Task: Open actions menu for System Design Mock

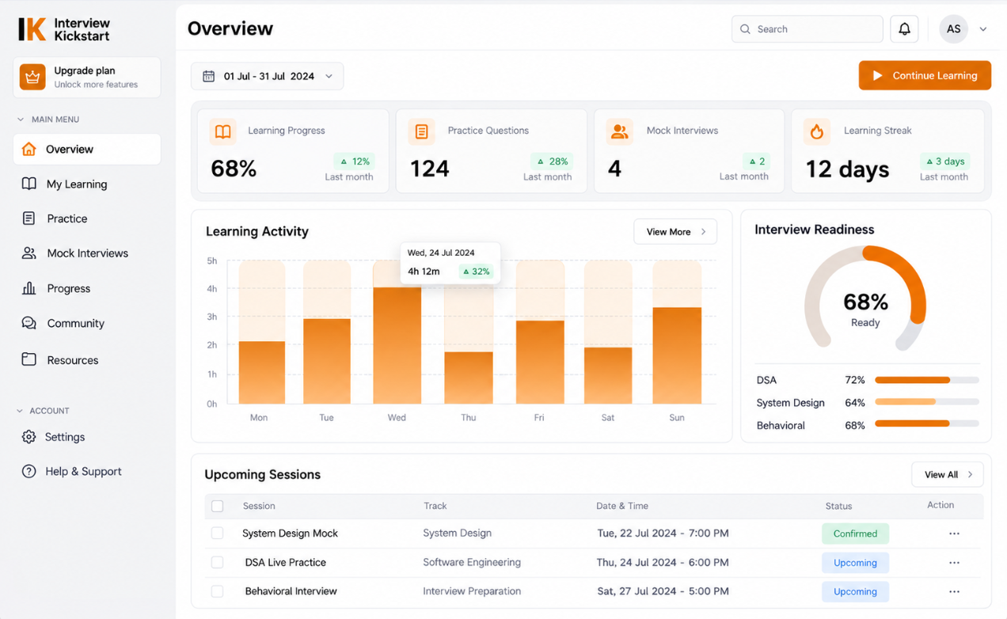Action: 954,534
